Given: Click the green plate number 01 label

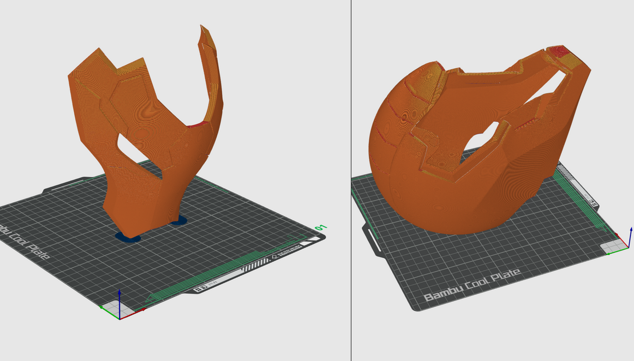Looking at the screenshot, I should (321, 228).
